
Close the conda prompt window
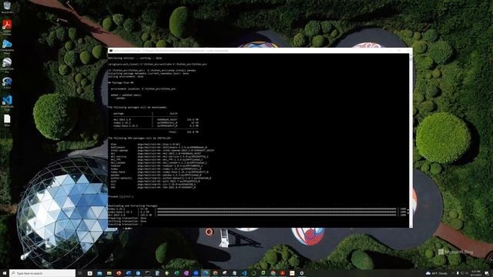pos(407,50)
